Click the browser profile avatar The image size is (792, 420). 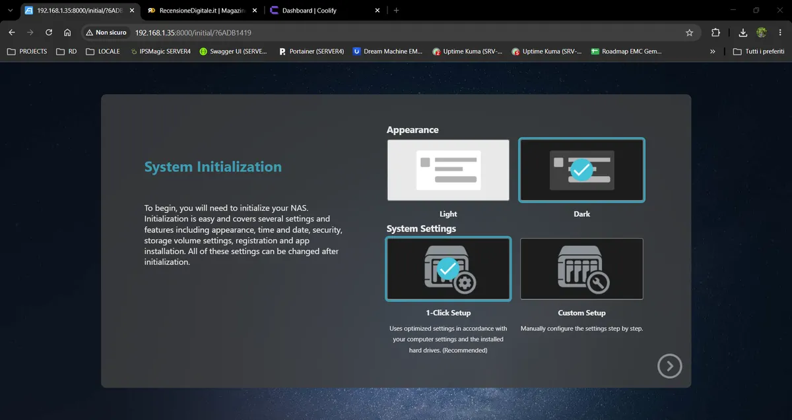762,32
